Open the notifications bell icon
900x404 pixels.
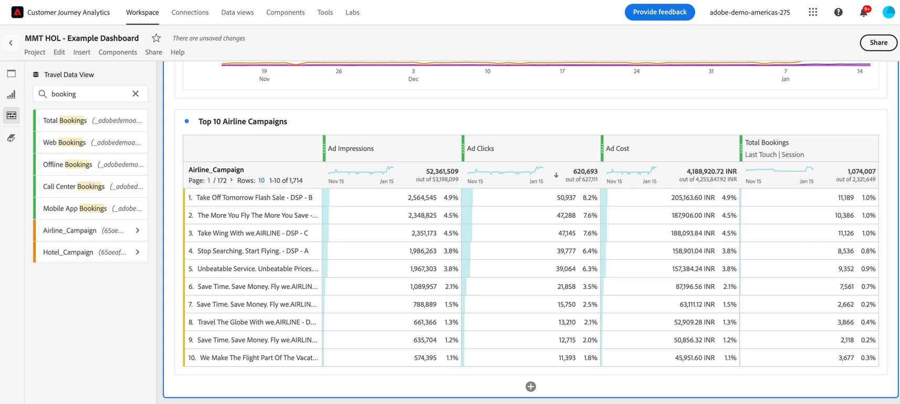click(864, 12)
